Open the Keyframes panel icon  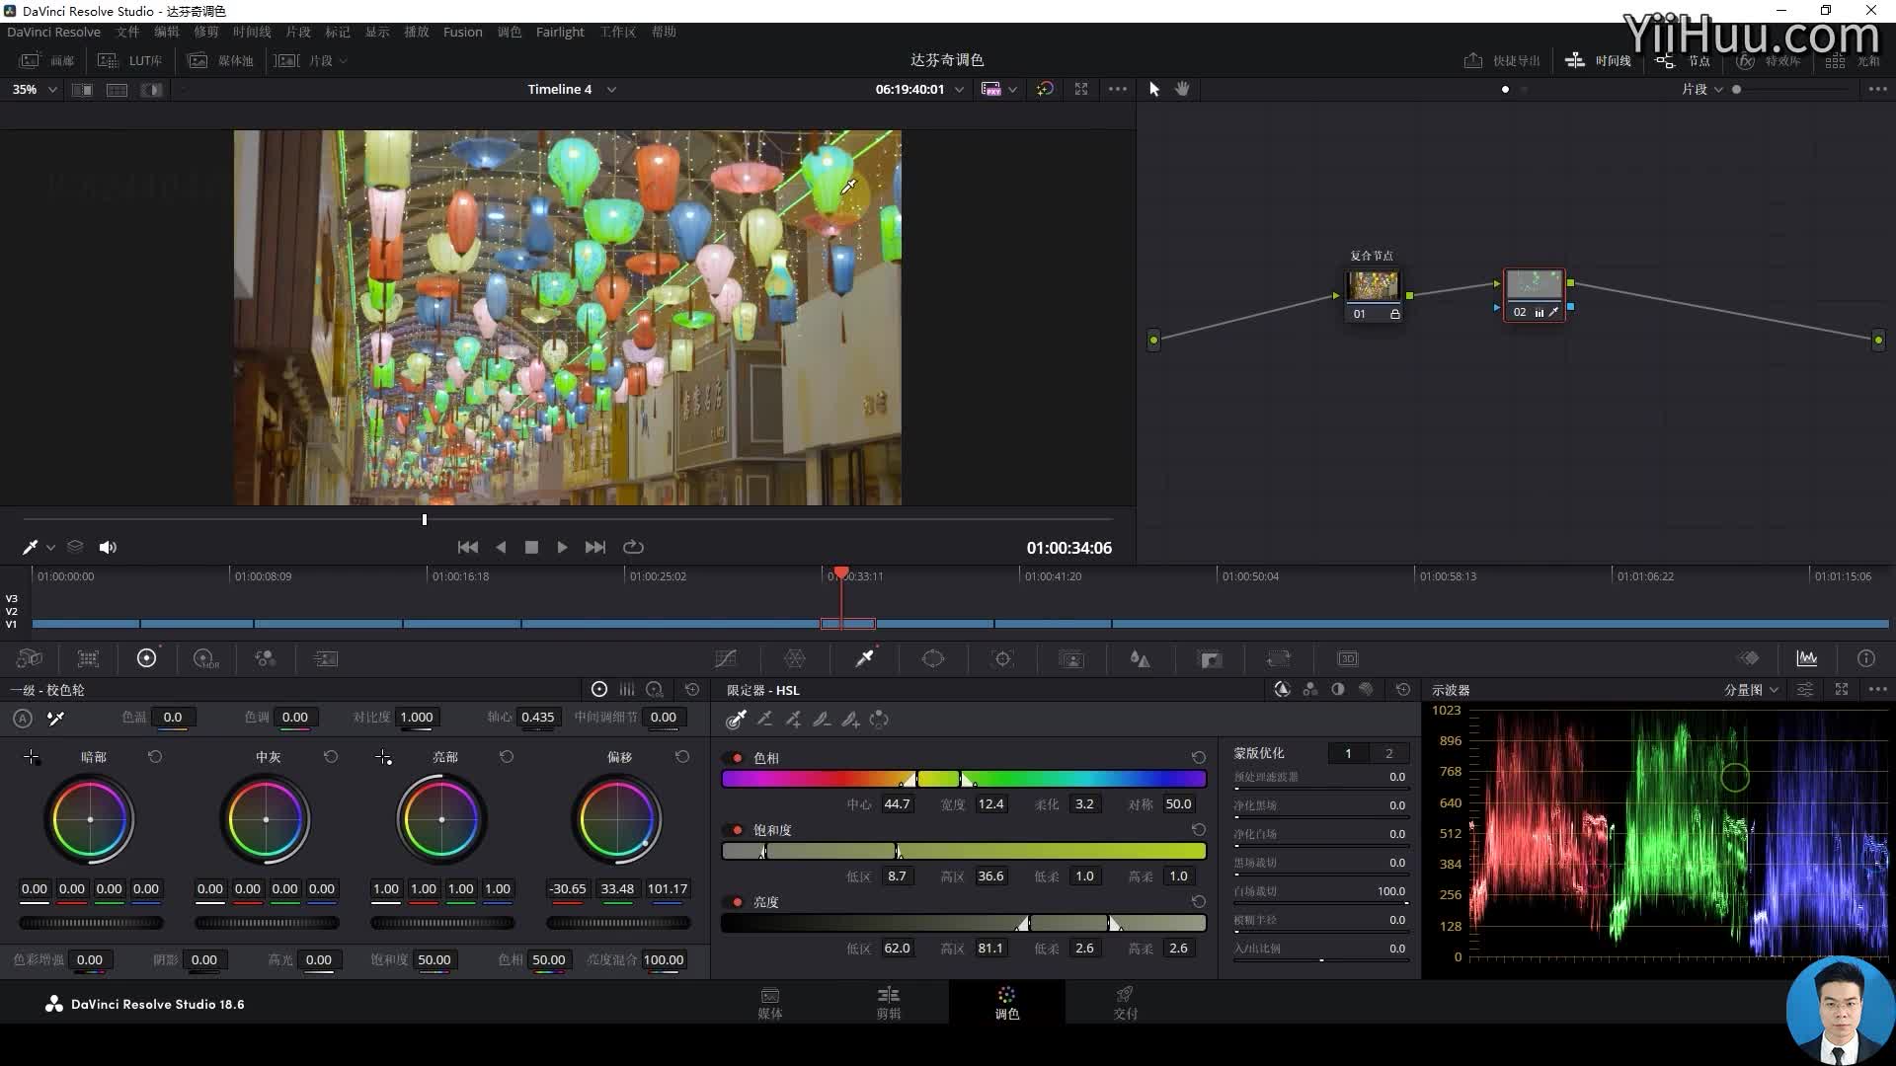tap(1749, 658)
